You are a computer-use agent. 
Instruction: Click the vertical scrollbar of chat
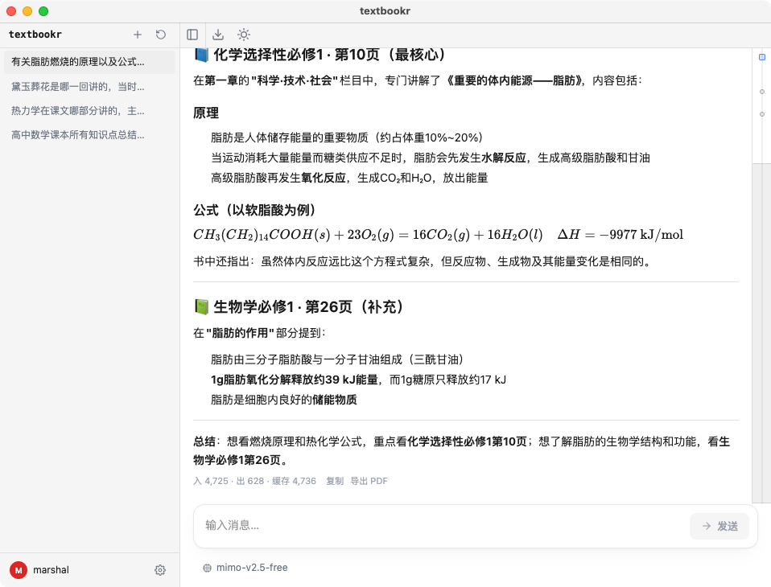tap(761, 333)
